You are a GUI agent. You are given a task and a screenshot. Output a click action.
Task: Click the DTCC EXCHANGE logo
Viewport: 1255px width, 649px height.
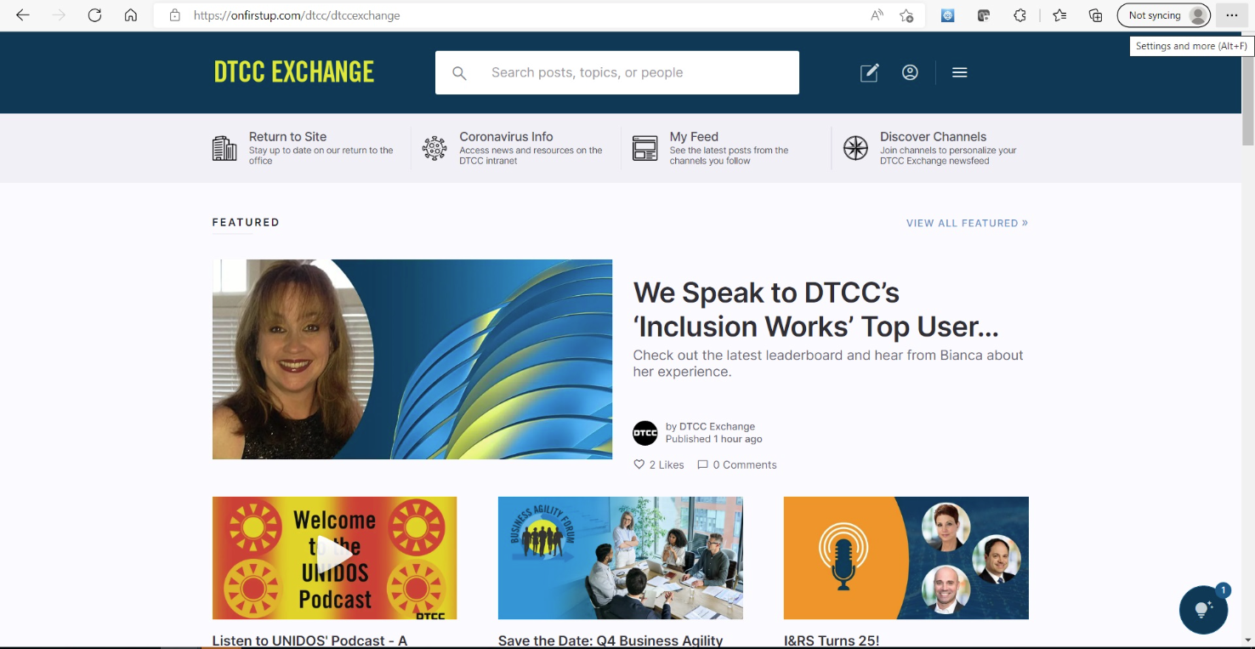[x=294, y=72]
